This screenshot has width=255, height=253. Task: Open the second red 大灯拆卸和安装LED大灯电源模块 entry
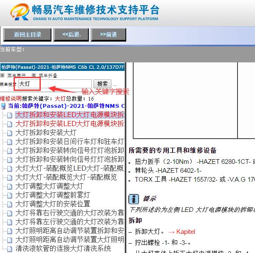(x=70, y=124)
